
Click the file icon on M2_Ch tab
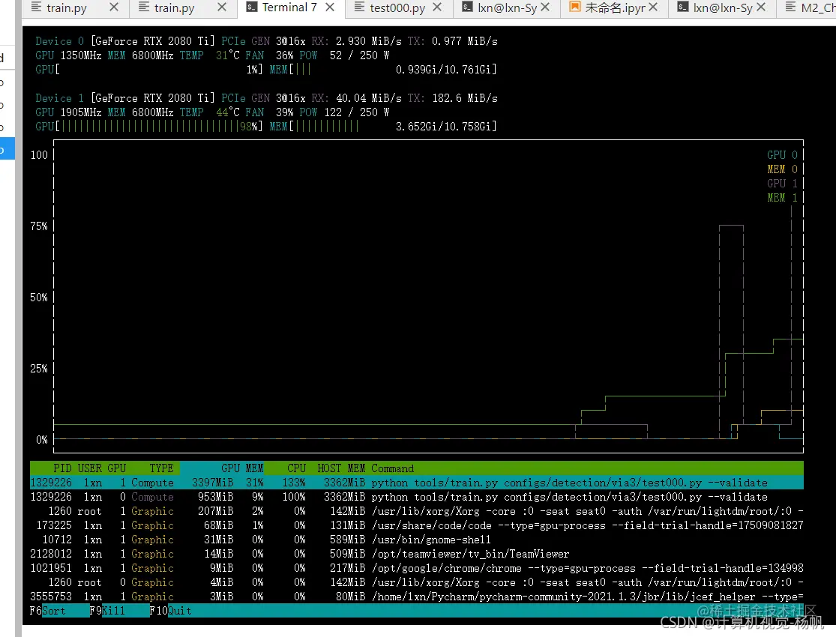791,7
